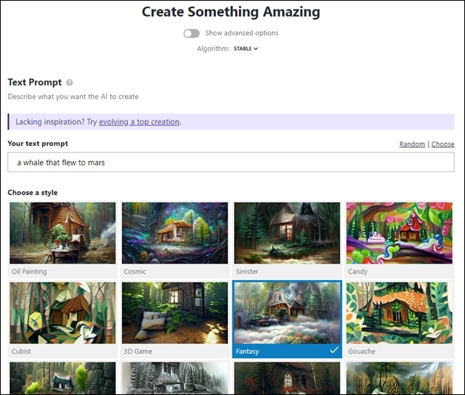Screen dimensions: 465x395
Task: Click the Text Prompt heading
Action: click(35, 82)
